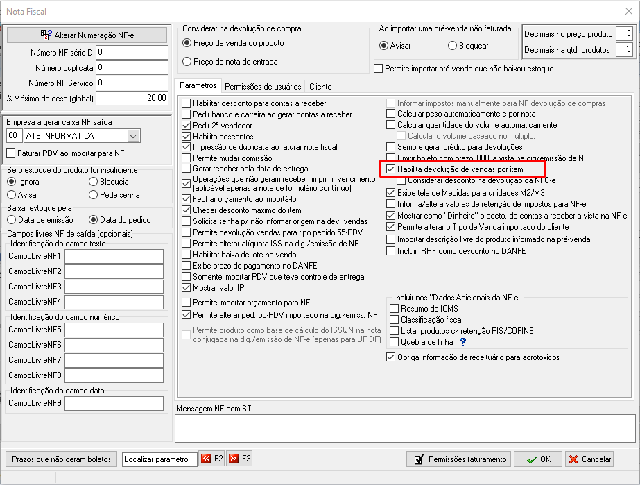Click the Número duplicata field
640x485 pixels.
click(132, 67)
